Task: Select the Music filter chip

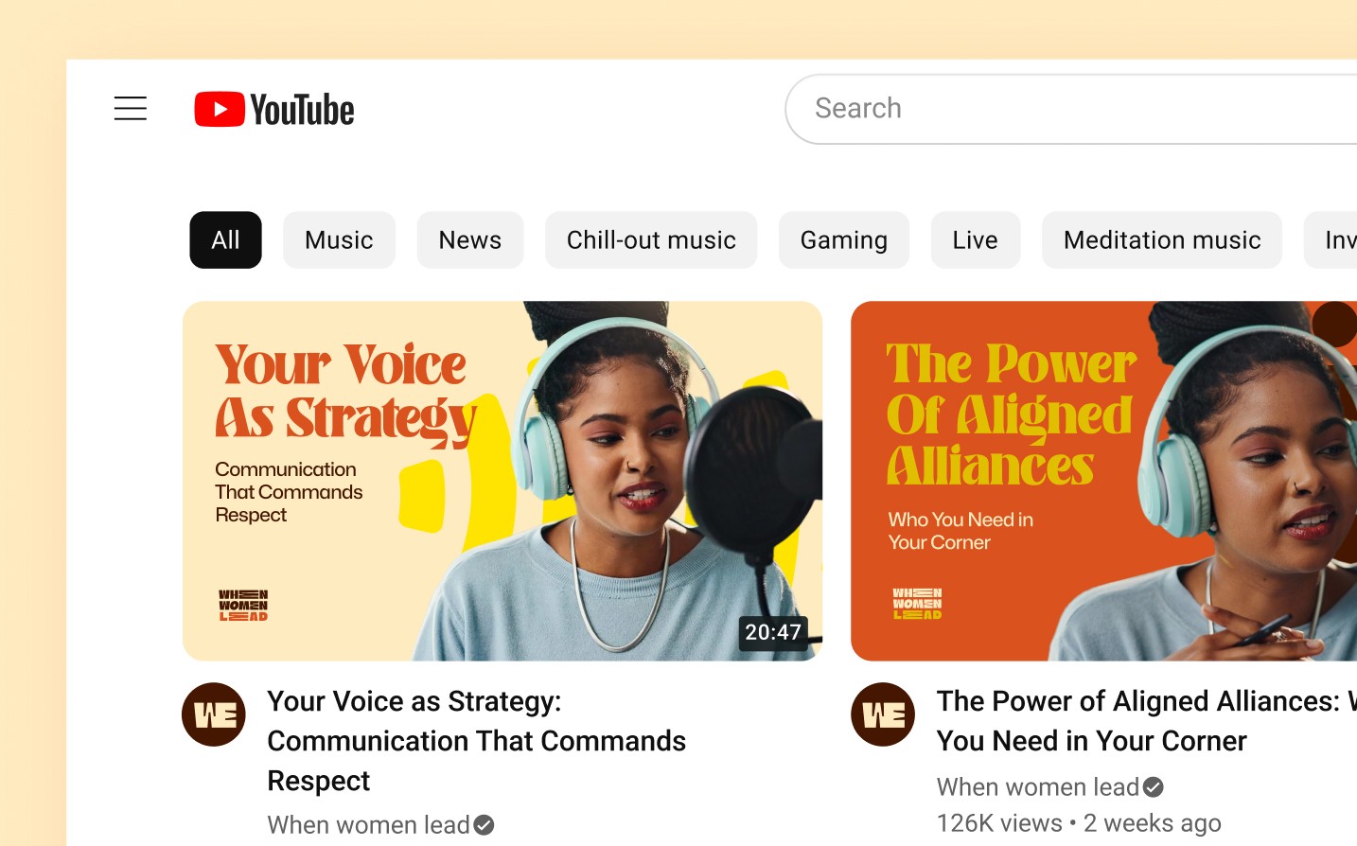Action: (339, 240)
